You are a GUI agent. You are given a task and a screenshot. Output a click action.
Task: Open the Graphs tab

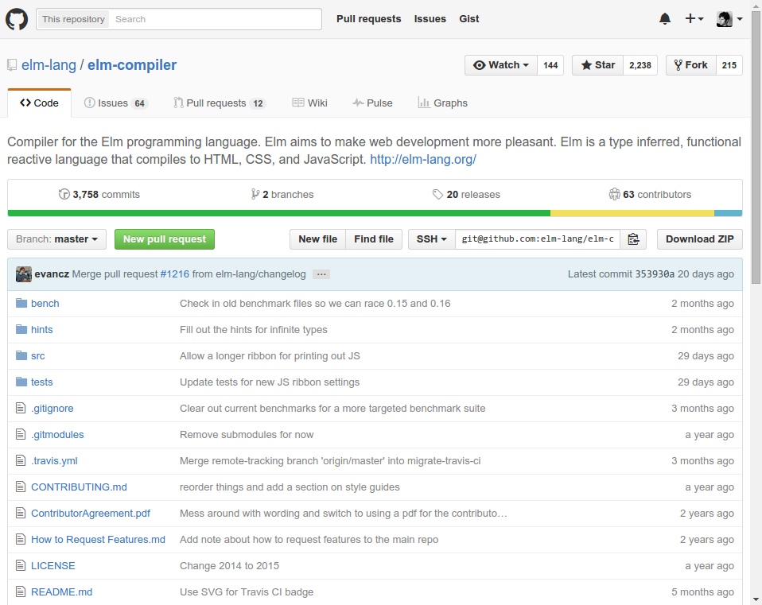coord(443,103)
